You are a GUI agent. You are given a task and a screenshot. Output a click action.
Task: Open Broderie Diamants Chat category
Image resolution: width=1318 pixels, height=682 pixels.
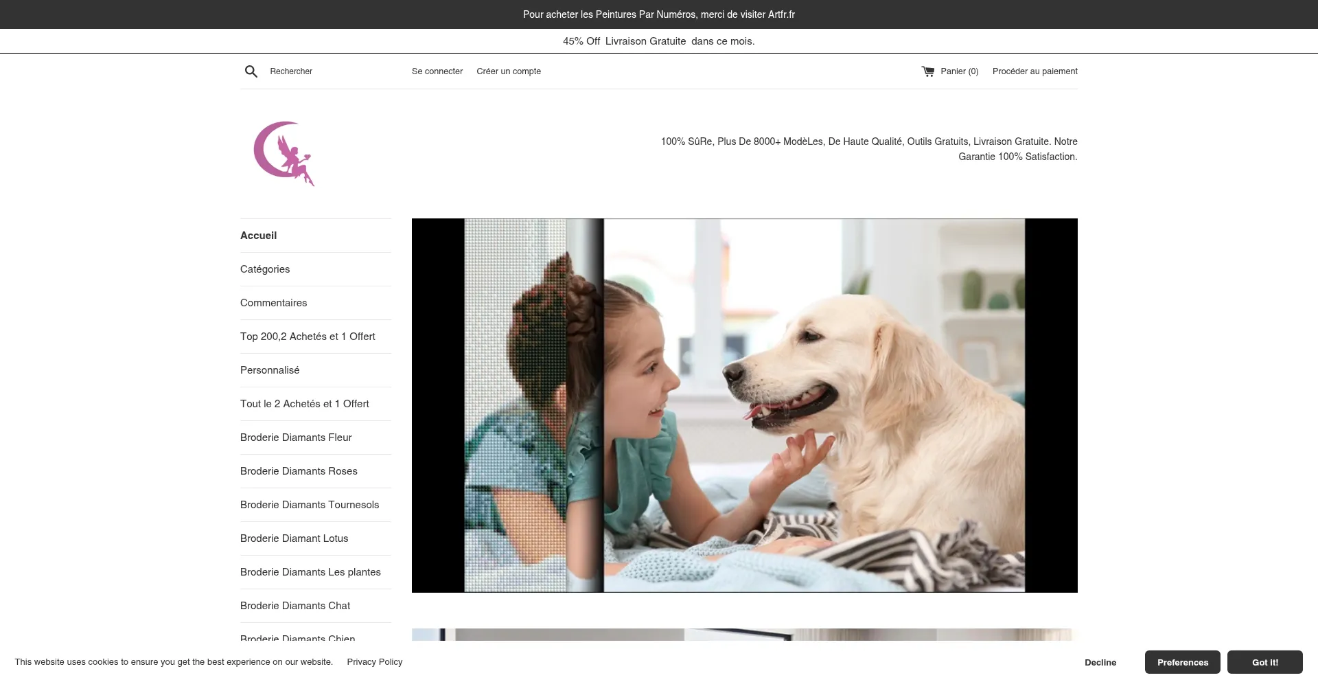coord(295,606)
